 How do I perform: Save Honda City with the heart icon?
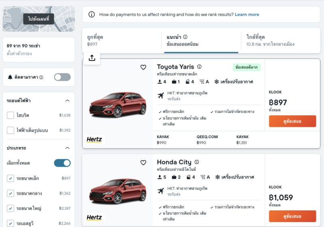pos(143,162)
